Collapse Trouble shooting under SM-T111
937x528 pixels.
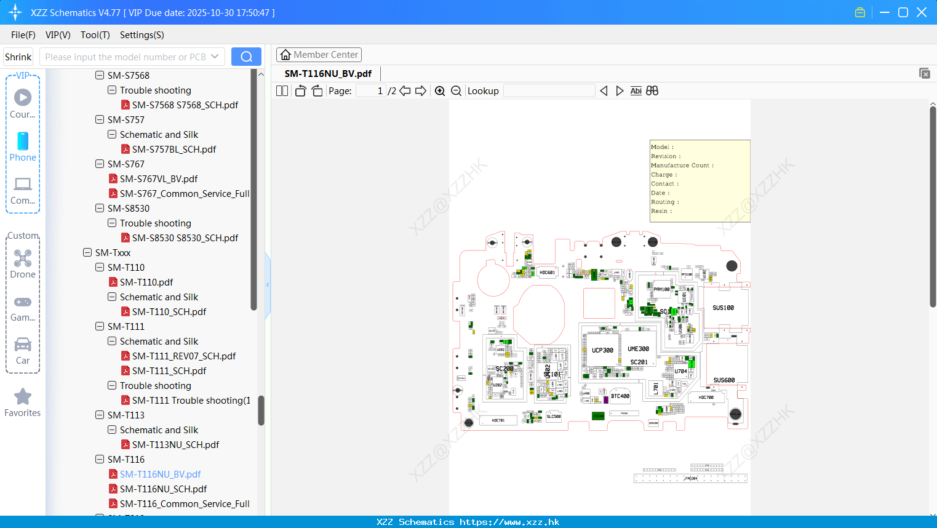[x=112, y=385]
